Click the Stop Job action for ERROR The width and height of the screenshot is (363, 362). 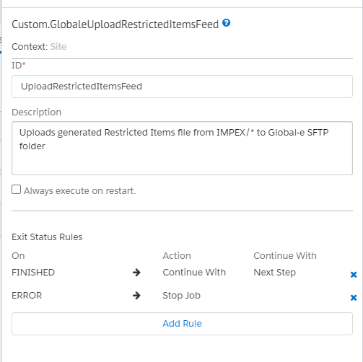pyautogui.click(x=181, y=296)
